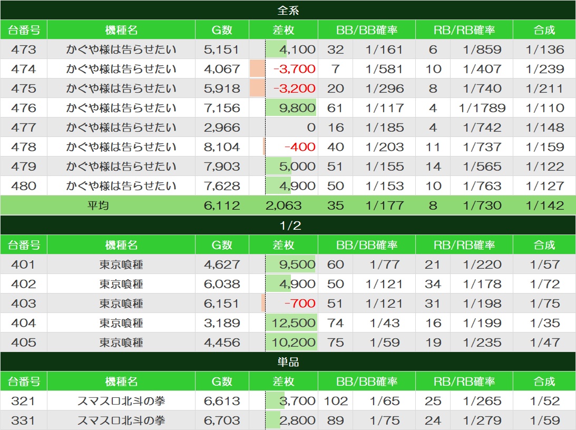Click negative 差枚 value -700
Viewport: 576px width, 430px height.
point(300,303)
